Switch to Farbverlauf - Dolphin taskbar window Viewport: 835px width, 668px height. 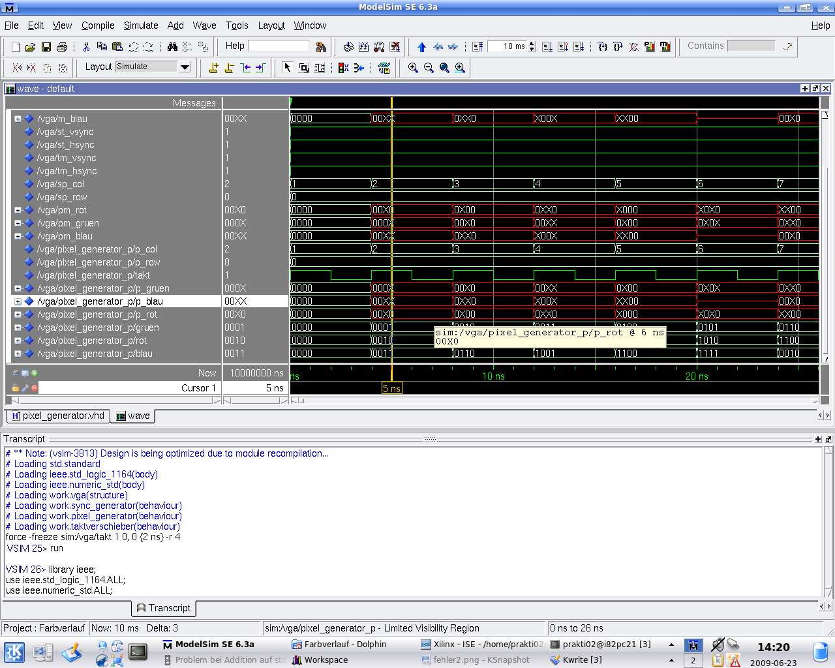(340, 644)
